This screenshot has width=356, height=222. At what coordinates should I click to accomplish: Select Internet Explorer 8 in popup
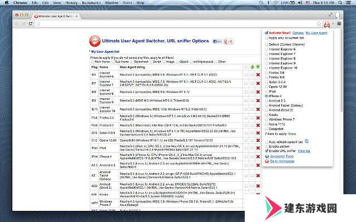266,58
